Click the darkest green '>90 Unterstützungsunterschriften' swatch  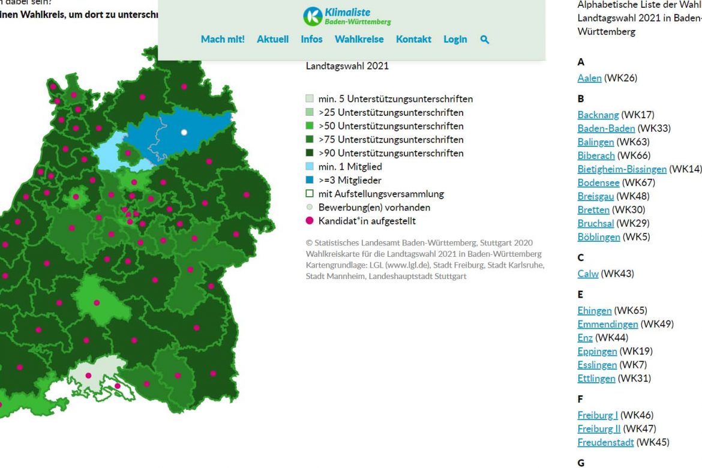click(x=310, y=153)
